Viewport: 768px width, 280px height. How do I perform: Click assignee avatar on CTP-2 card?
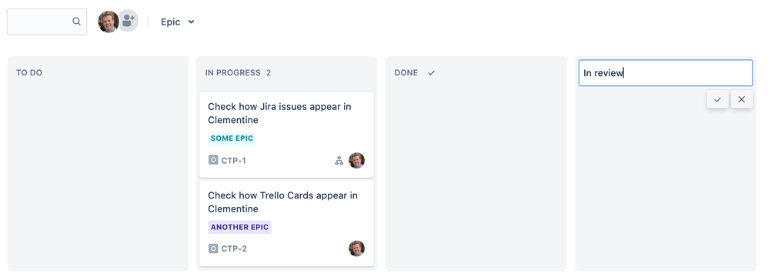[356, 248]
